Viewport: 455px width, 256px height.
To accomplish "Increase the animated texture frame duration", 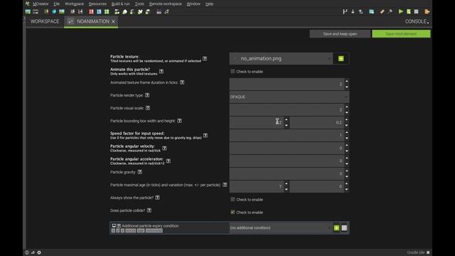I will (x=347, y=81).
